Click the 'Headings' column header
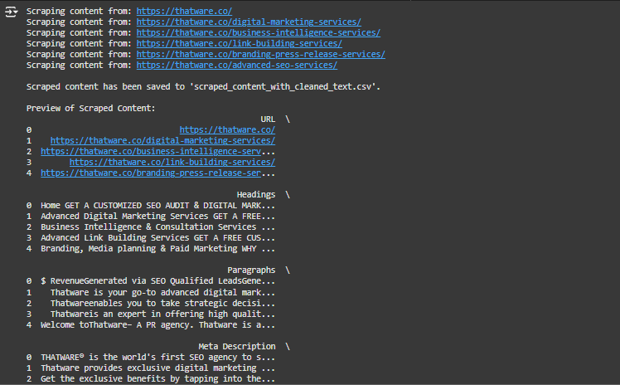 click(256, 195)
